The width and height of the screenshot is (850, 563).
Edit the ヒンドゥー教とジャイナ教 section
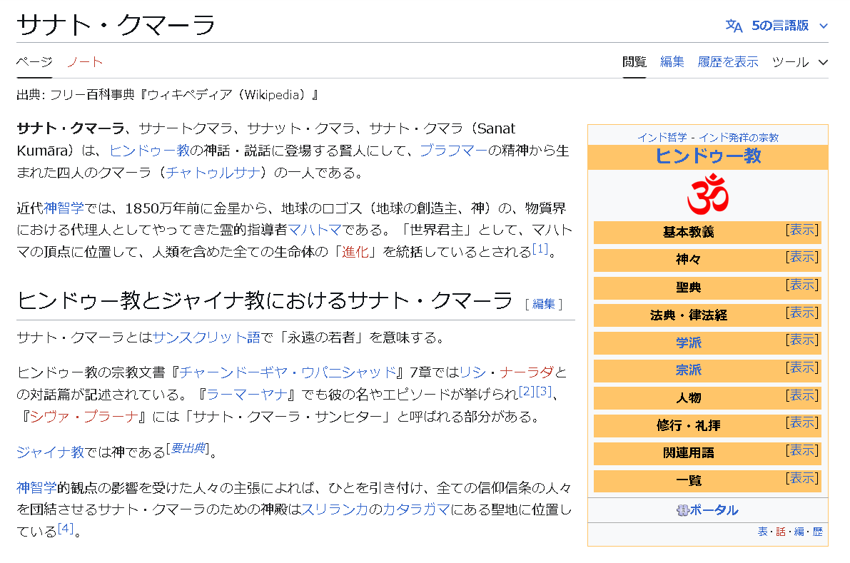pos(544,304)
